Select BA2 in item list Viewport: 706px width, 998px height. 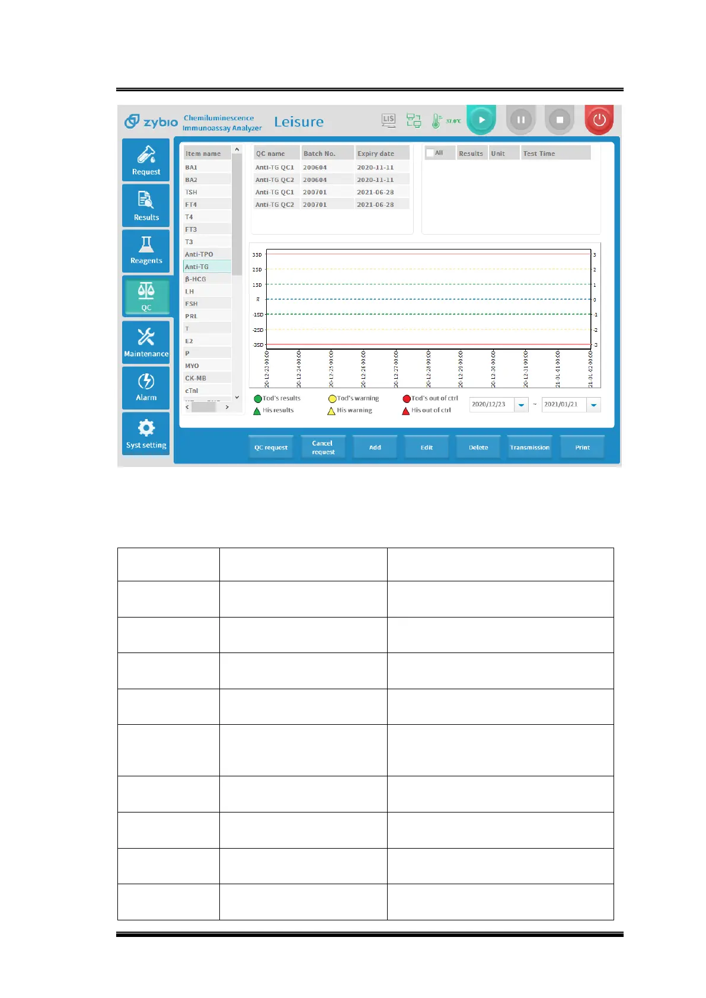[207, 180]
